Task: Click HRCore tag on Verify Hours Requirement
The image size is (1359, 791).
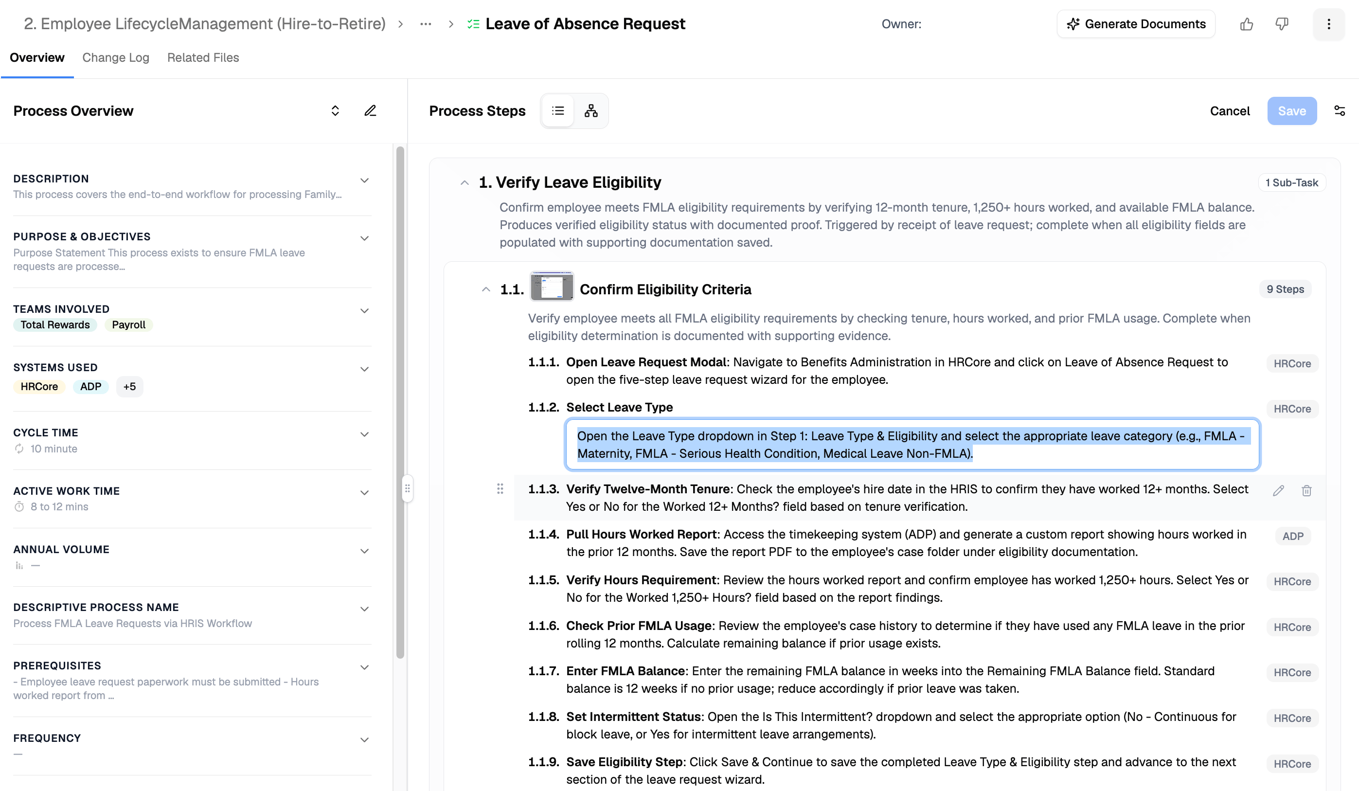Action: 1292,582
